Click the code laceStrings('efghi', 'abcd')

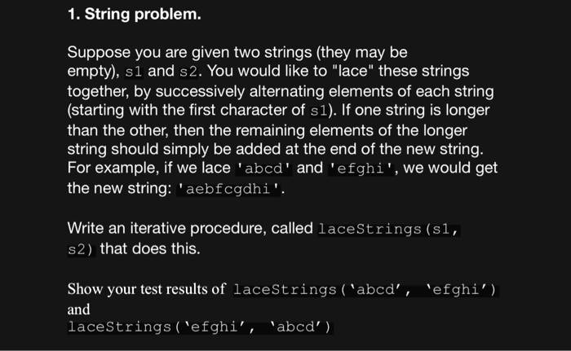point(200,327)
